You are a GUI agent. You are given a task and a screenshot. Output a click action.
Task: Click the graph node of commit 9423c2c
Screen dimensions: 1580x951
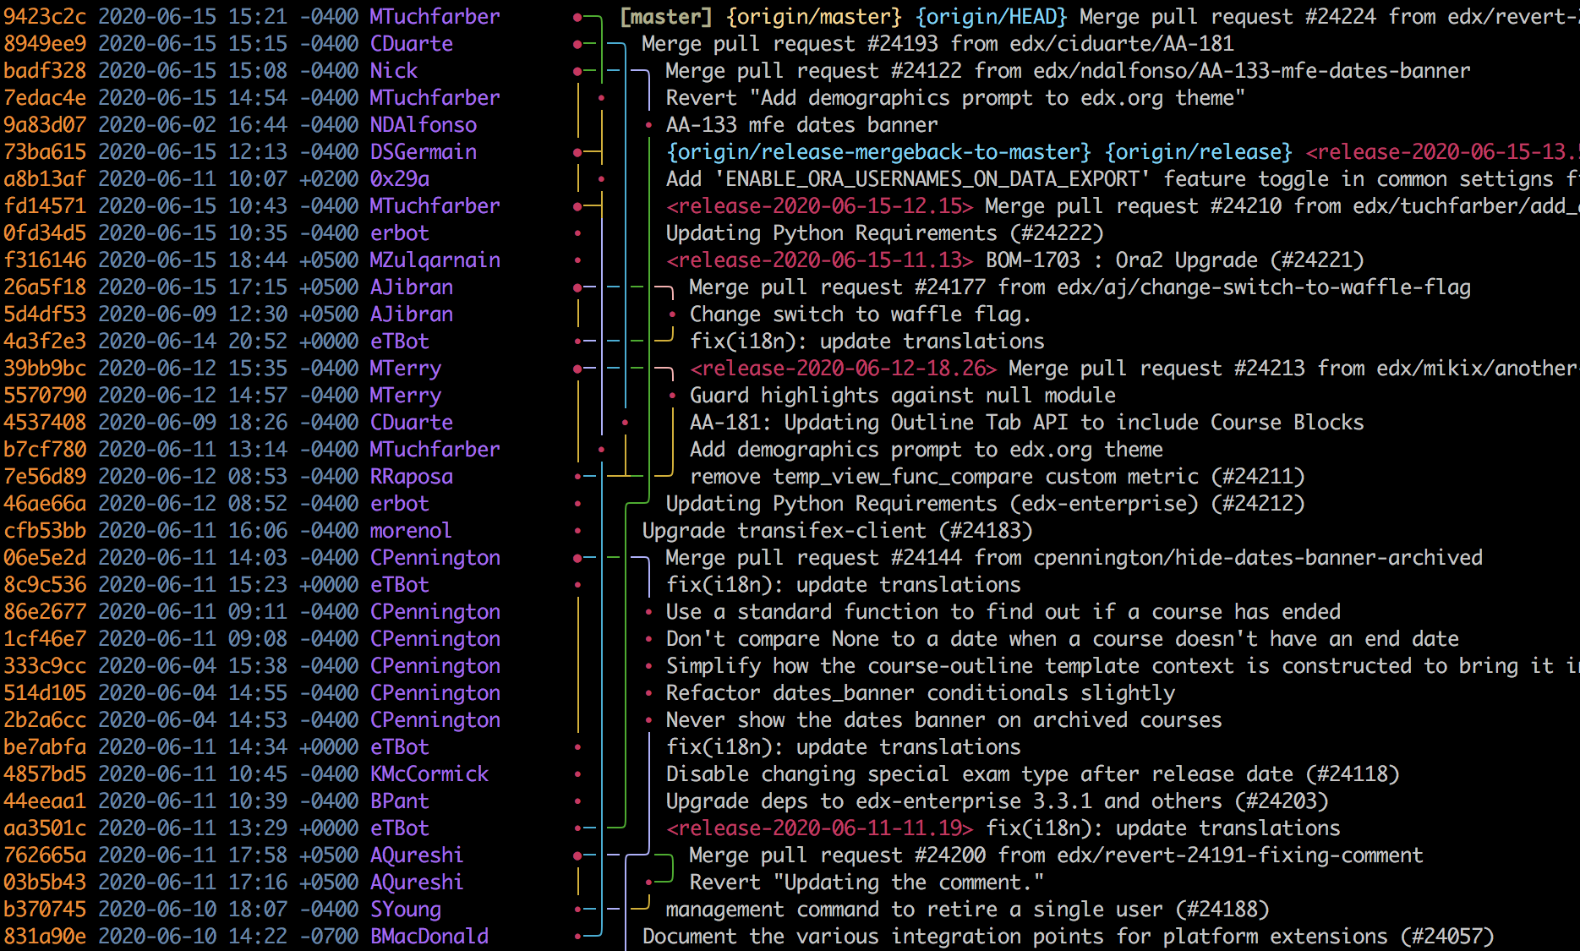pos(577,17)
